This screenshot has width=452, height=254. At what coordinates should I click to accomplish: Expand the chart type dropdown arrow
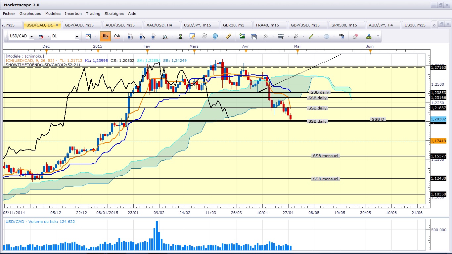(96, 36)
